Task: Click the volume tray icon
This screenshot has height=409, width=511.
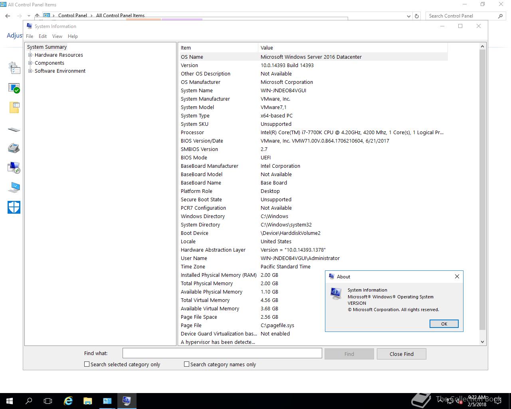Action: (459, 401)
